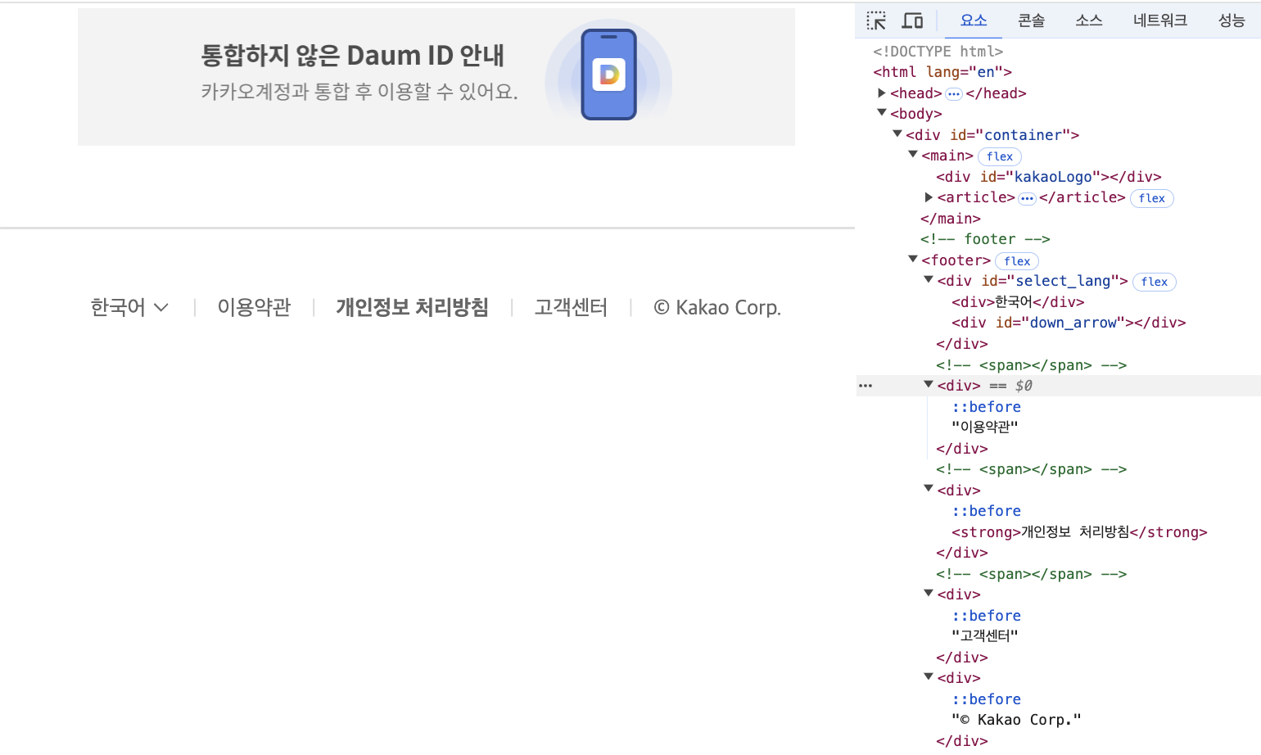Collapse the footer element node
This screenshot has height=755, width=1261.
[x=913, y=260]
